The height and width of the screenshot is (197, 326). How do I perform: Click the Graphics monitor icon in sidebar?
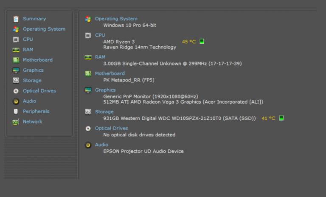pyautogui.click(x=16, y=70)
